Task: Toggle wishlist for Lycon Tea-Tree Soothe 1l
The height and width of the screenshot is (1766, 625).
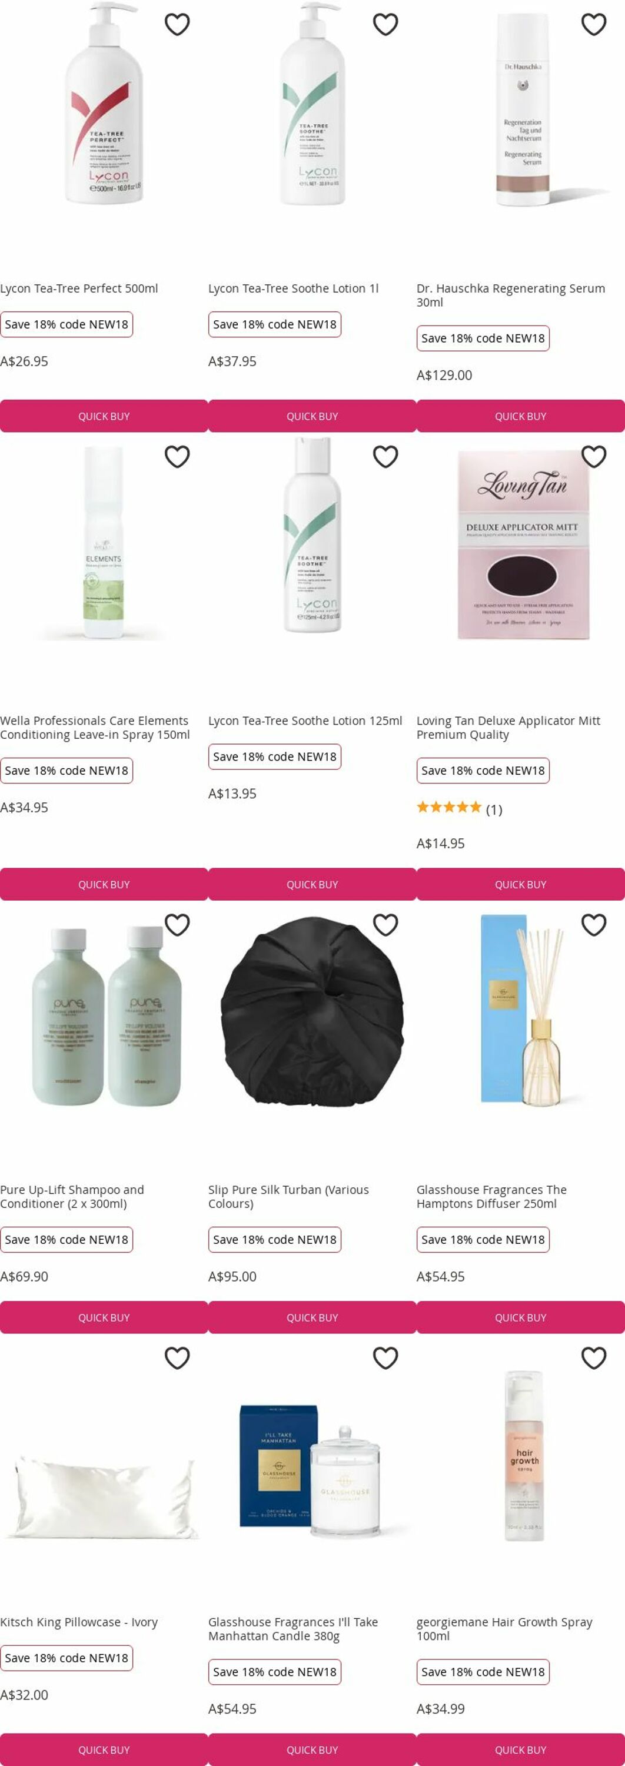Action: click(385, 25)
